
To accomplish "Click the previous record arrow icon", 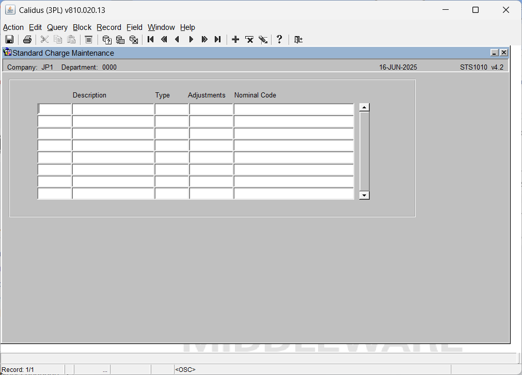I will (177, 40).
